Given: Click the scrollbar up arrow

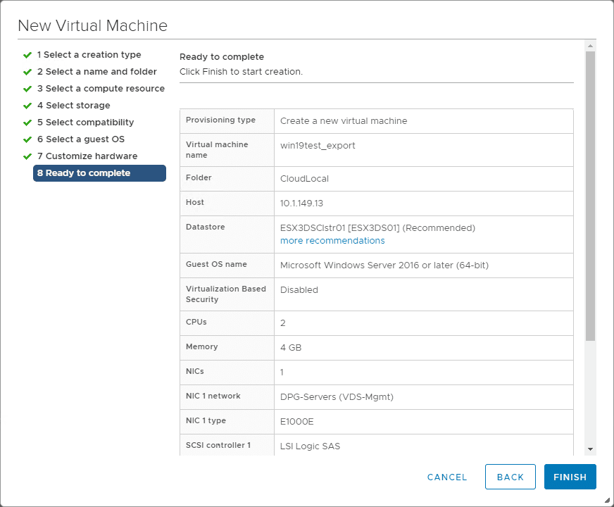Looking at the screenshot, I should 590,46.
